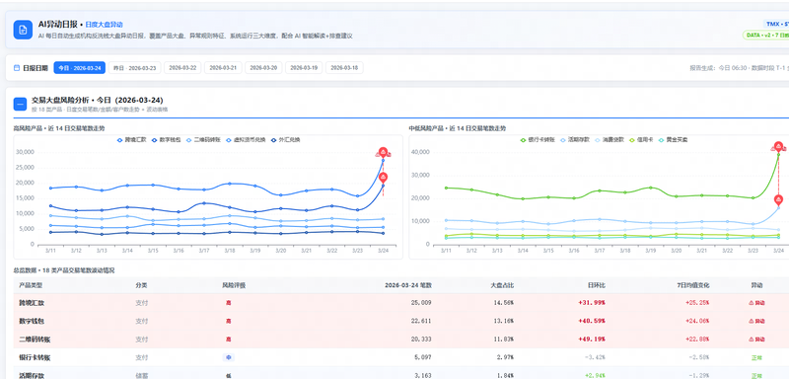This screenshot has height=379, width=789.
Task: Click the 异动 warning tag in 数字钱包 row
Action: [x=756, y=321]
